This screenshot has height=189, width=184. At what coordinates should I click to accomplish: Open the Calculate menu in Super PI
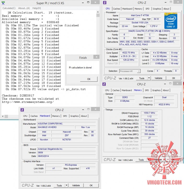(x=9, y=8)
